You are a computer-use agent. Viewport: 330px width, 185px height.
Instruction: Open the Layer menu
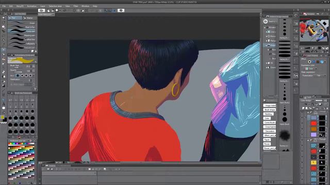click(43, 6)
